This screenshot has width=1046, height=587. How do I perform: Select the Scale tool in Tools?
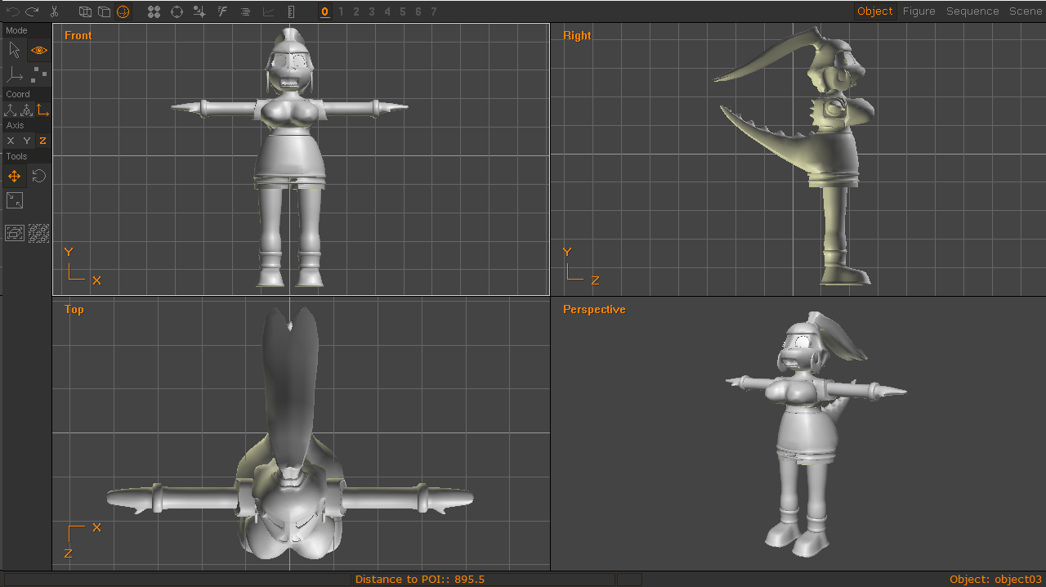coord(14,200)
